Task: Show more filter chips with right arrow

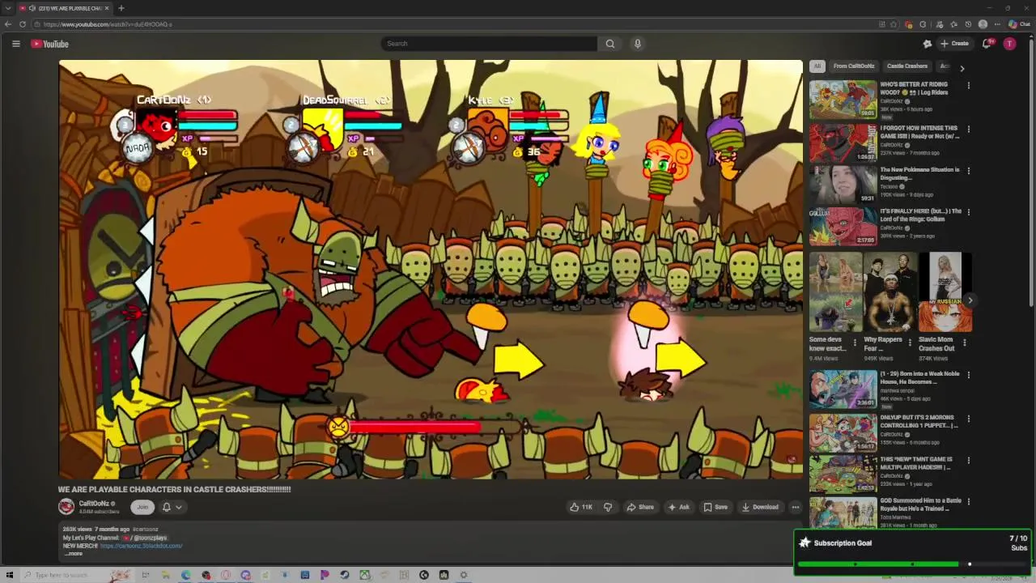Action: 962,68
